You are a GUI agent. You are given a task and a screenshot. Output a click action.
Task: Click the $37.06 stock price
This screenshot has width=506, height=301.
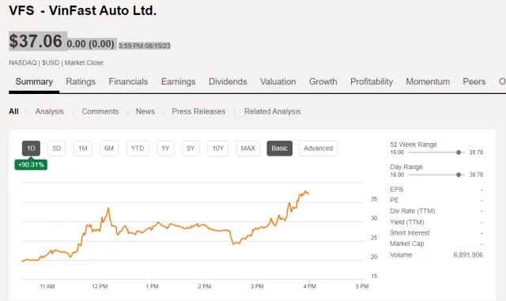36,41
